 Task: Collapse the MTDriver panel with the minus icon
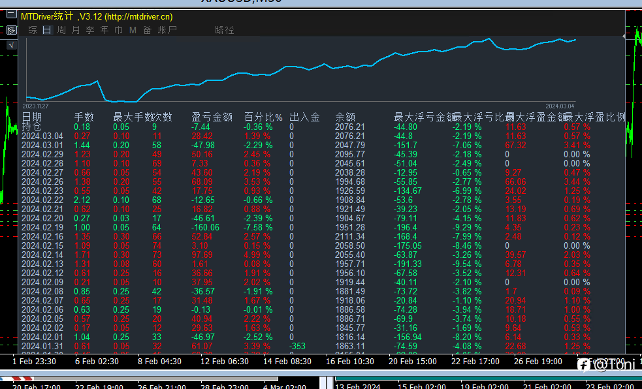pos(12,15)
